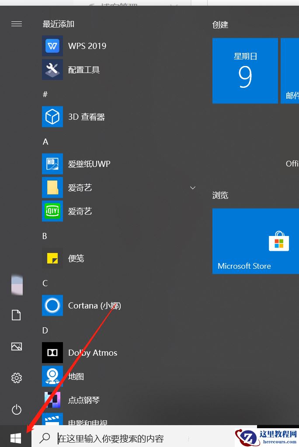
Task: Launch the 点点钢琴 piano icon
Action: tap(52, 400)
